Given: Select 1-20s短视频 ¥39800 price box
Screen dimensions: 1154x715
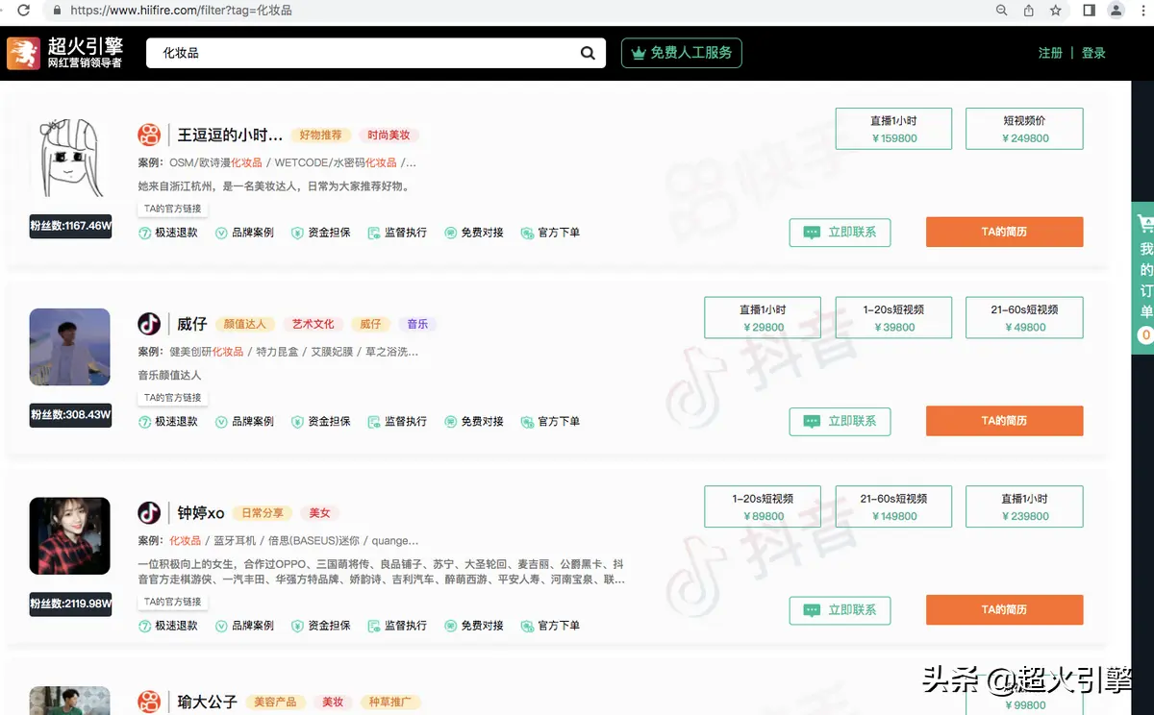Looking at the screenshot, I should pyautogui.click(x=893, y=318).
